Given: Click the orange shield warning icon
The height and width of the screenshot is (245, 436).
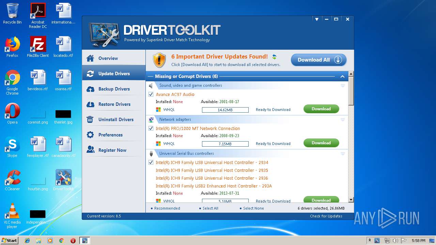Looking at the screenshot, I should [159, 60].
